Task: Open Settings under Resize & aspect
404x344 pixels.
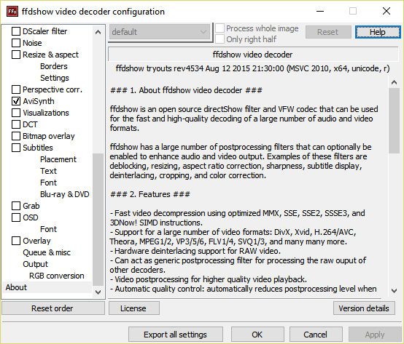Action: [55, 78]
